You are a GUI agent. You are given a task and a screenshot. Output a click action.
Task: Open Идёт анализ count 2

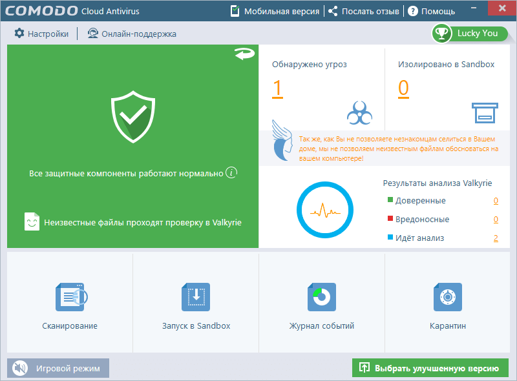pyautogui.click(x=496, y=238)
